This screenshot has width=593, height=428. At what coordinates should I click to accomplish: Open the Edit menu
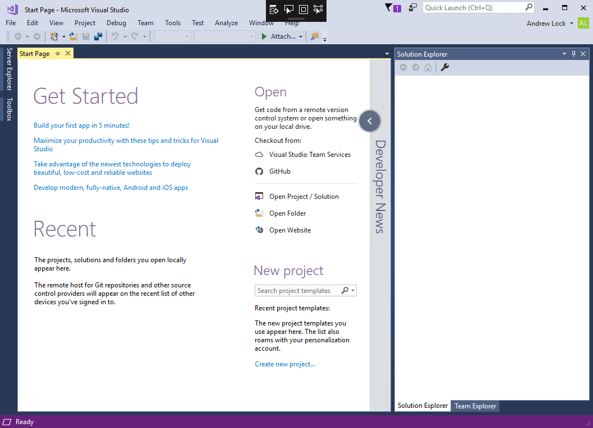(x=33, y=23)
